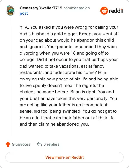Open the CemeteryDweller7719 username link
129x168 pixels.
click(41, 8)
